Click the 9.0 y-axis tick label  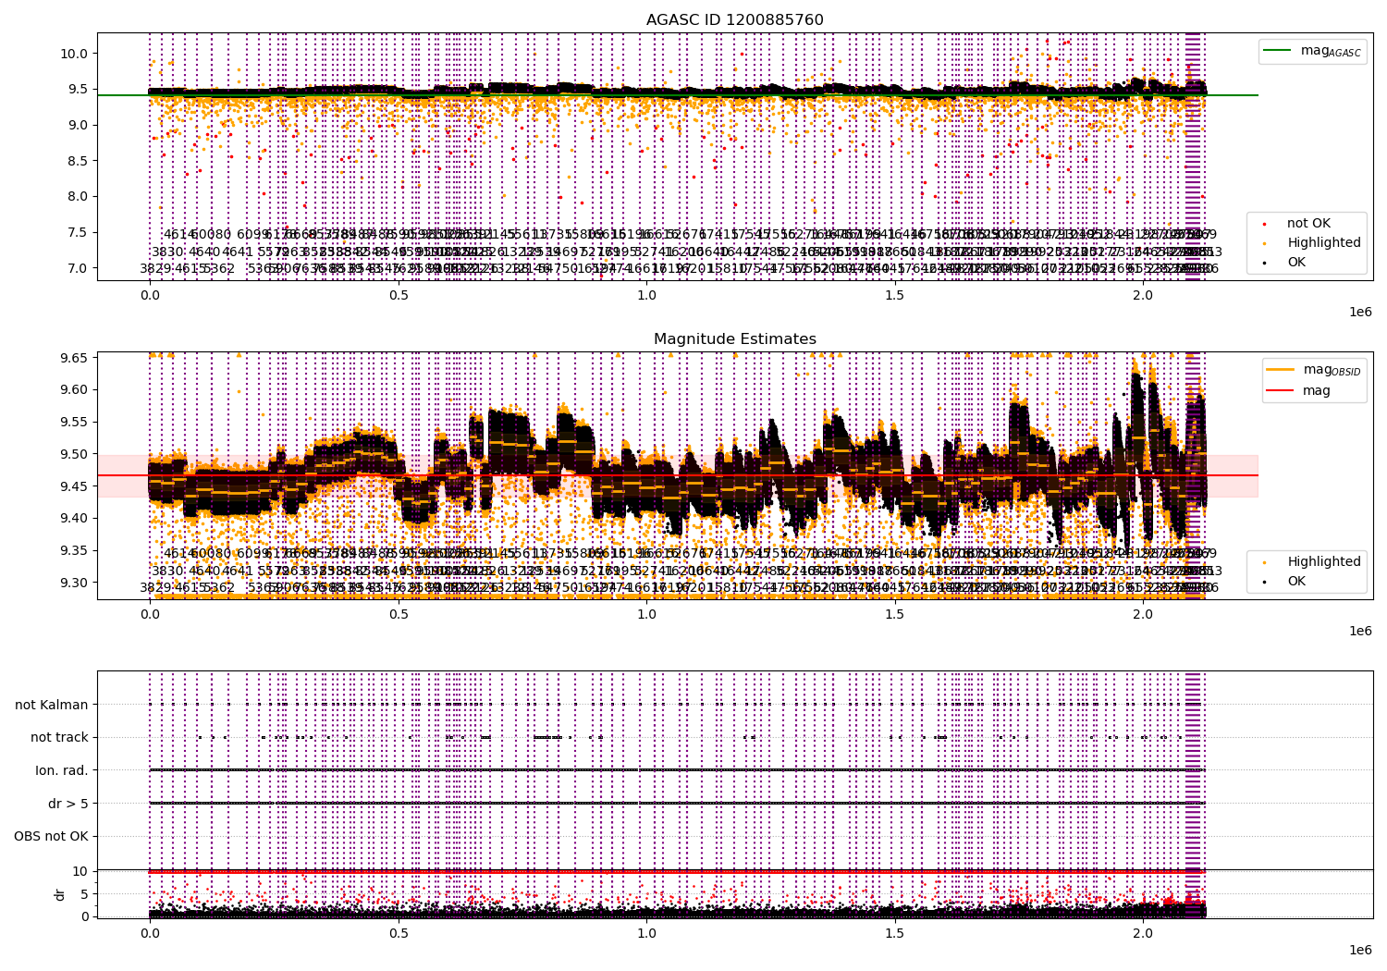77,125
